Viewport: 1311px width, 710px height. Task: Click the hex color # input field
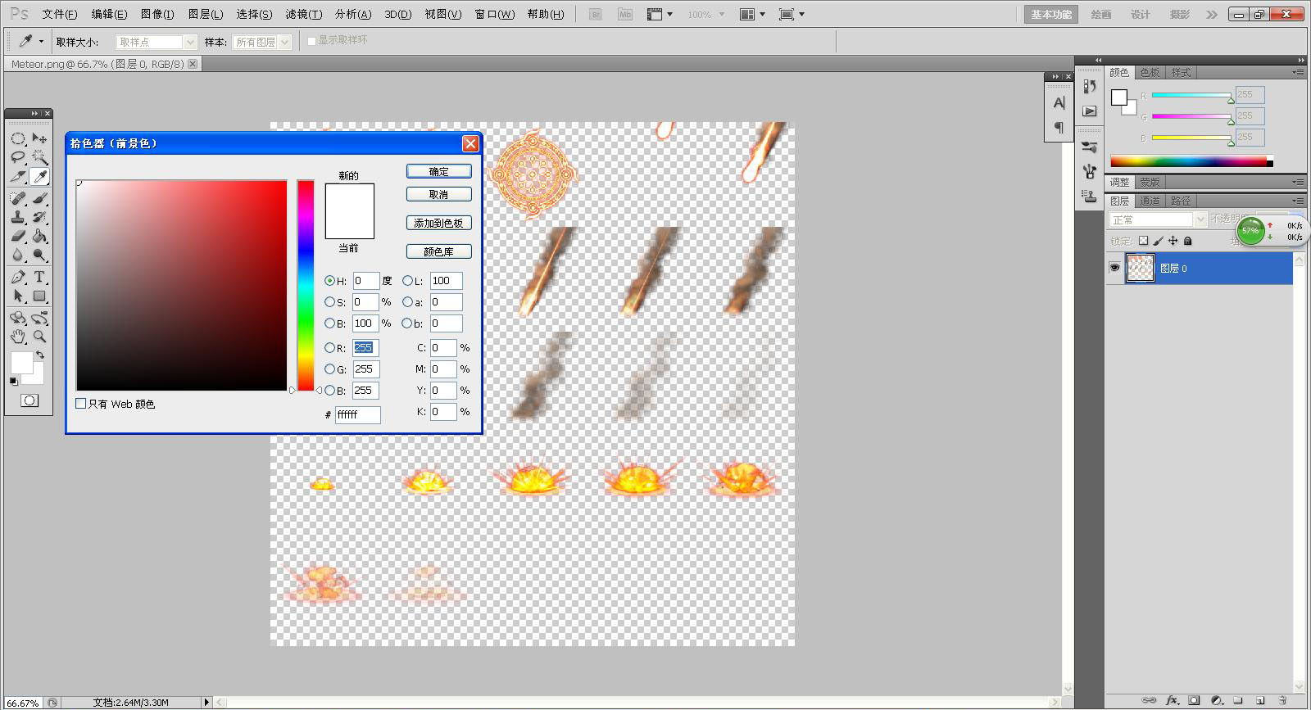coord(358,414)
